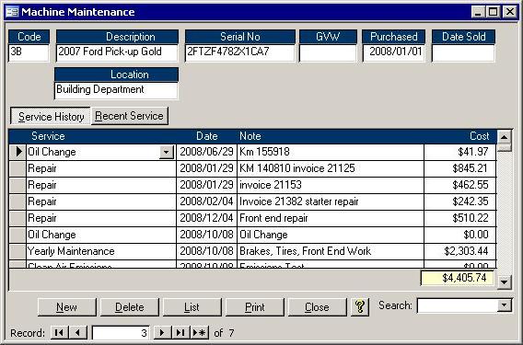Open the Search combo box dropdown
The height and width of the screenshot is (345, 523).
coord(505,305)
